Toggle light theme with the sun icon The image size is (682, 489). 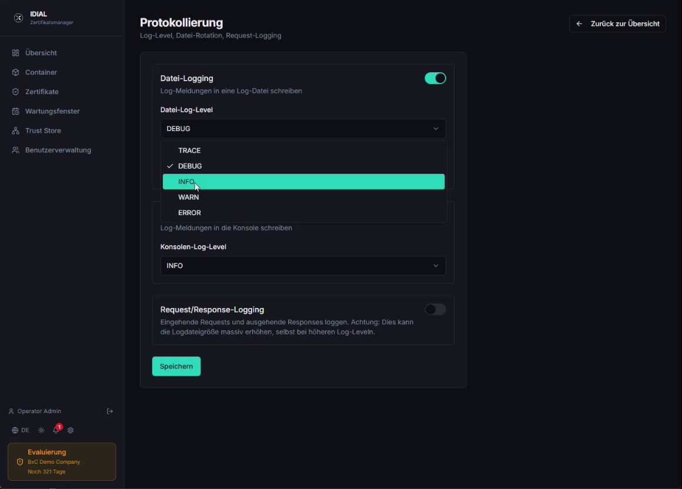[41, 430]
